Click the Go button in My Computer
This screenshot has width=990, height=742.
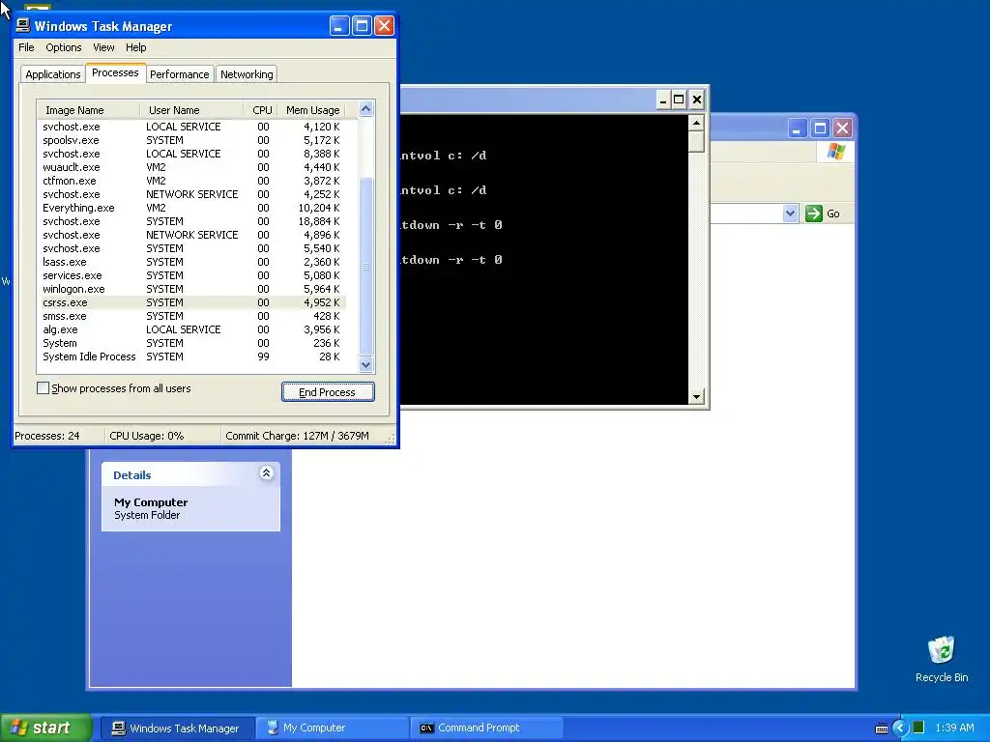pyautogui.click(x=823, y=214)
